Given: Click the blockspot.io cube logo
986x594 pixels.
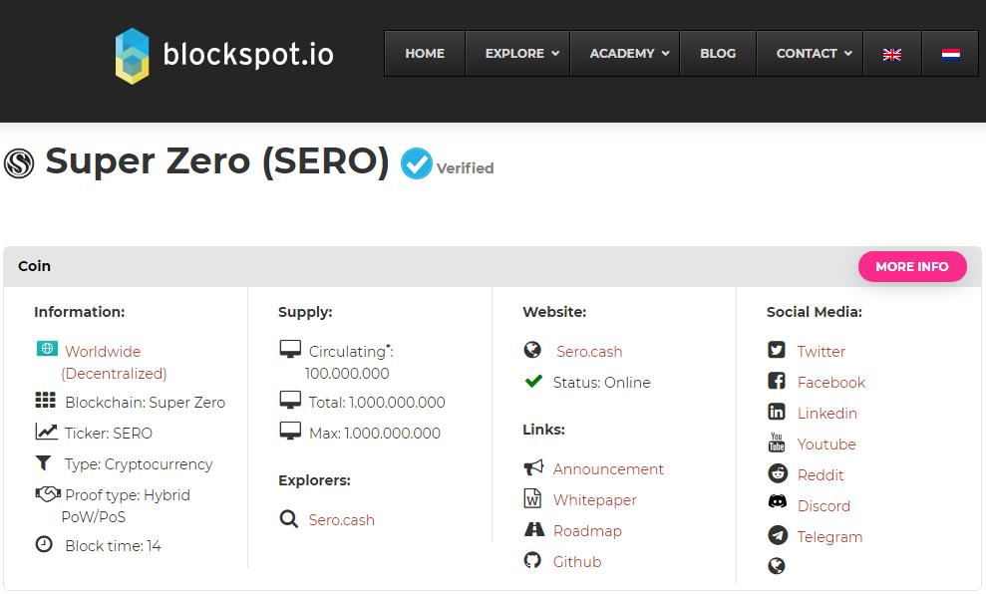Looking at the screenshot, I should point(132,56).
